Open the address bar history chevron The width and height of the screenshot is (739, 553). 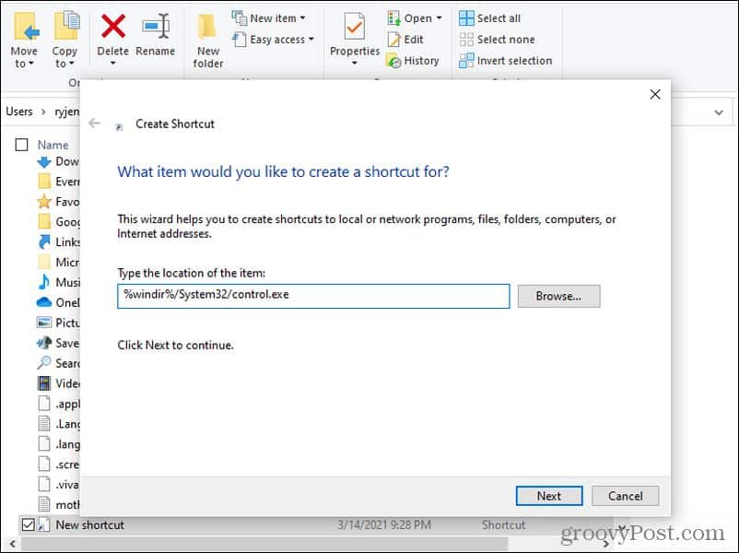point(719,112)
